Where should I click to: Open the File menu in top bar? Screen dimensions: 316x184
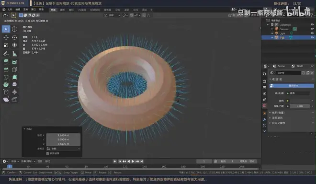pyautogui.click(x=10, y=10)
